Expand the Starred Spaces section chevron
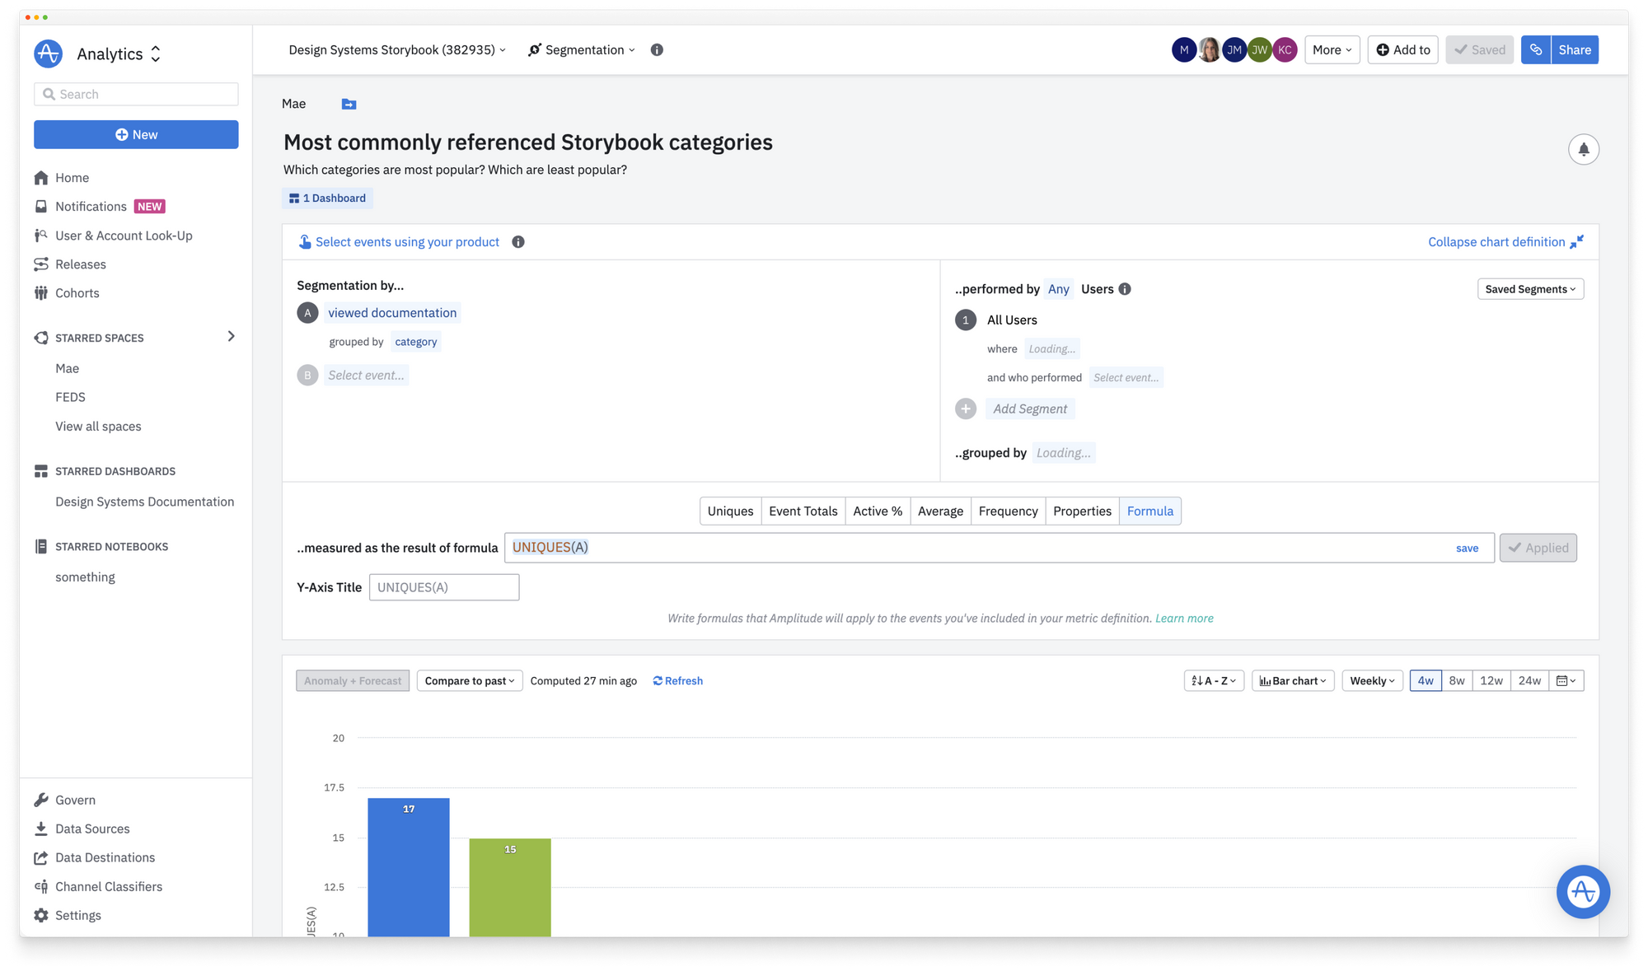This screenshot has width=1648, height=971. (231, 337)
